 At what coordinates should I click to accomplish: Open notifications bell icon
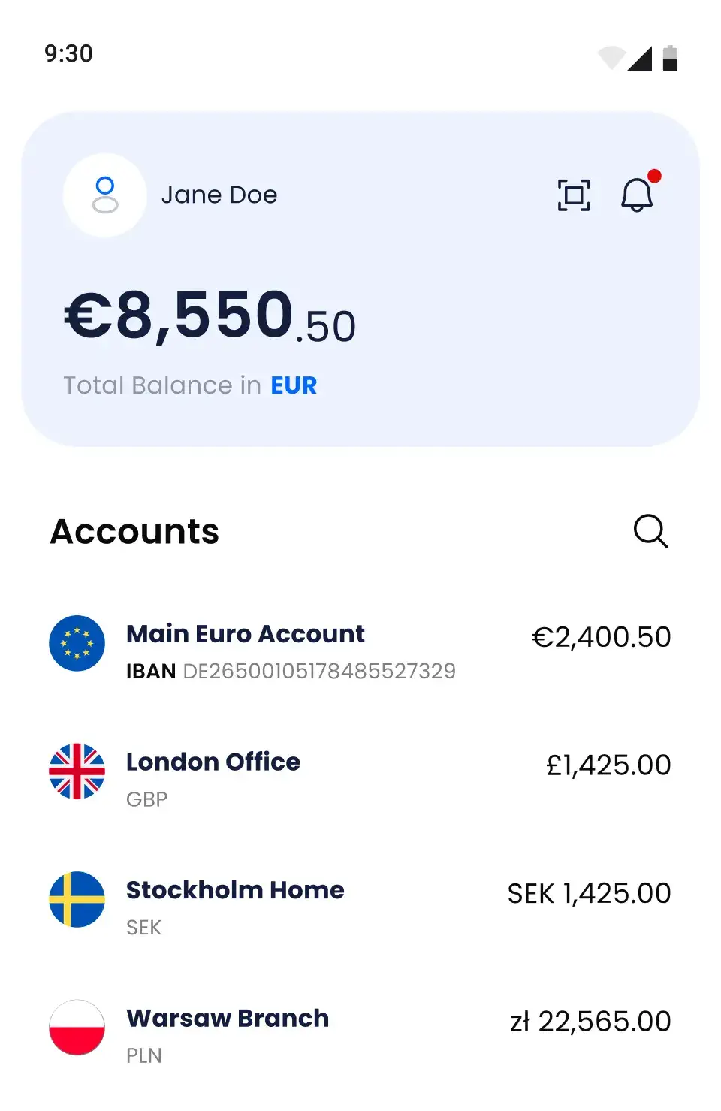coord(637,195)
